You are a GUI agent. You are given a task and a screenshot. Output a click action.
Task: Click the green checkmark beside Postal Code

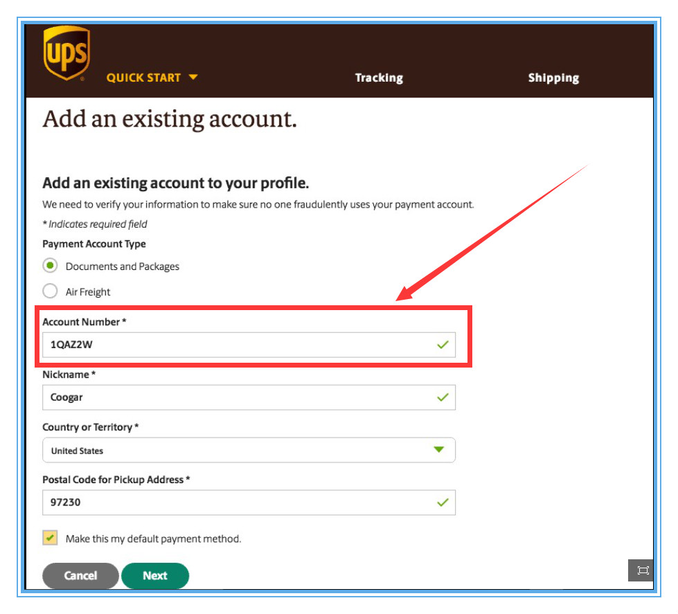tap(442, 502)
